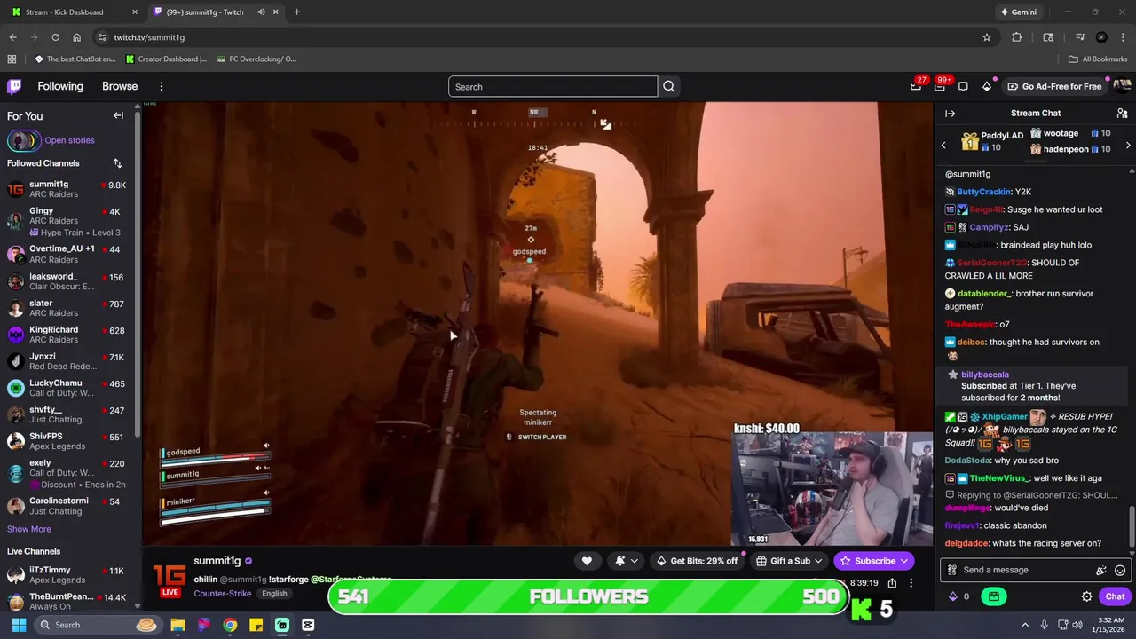Open File Explorer from the taskbar
1136x639 pixels.
tap(177, 625)
